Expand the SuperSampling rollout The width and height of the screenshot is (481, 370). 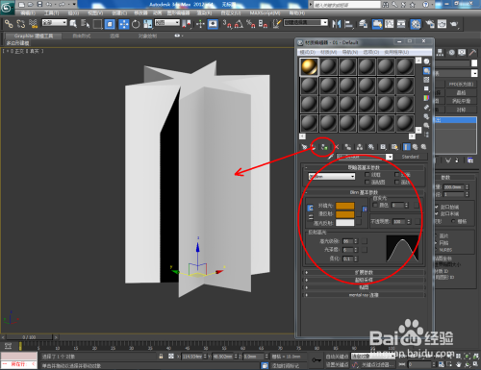coord(364,280)
